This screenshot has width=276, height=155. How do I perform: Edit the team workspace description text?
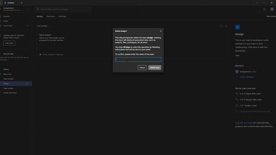pyautogui.click(x=252, y=45)
